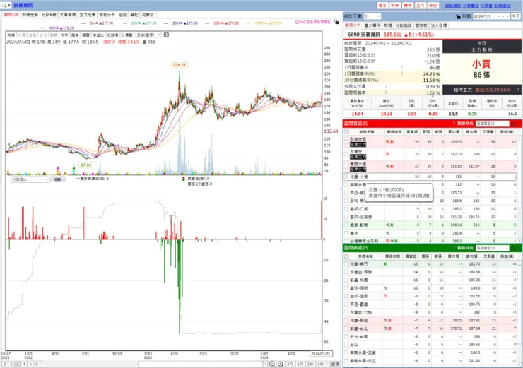This screenshot has width=523, height=368.
Task: Open the indicator dropdown under the price chart
Action: pos(30,179)
